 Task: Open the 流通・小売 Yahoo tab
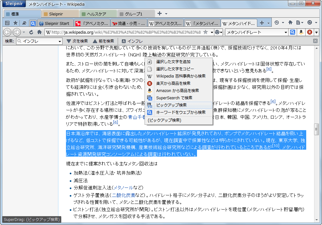[x=129, y=23]
